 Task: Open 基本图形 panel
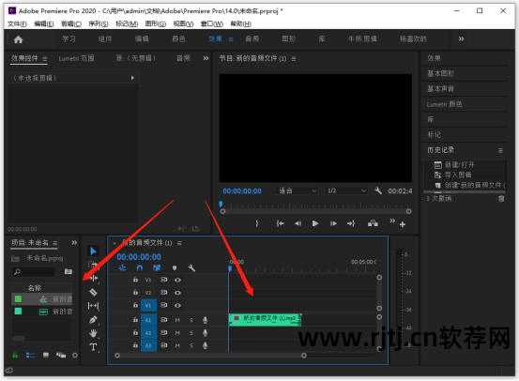click(x=441, y=73)
